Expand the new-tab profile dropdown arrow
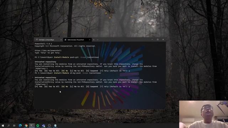Viewport: 228px width, 128px height. [98, 39]
